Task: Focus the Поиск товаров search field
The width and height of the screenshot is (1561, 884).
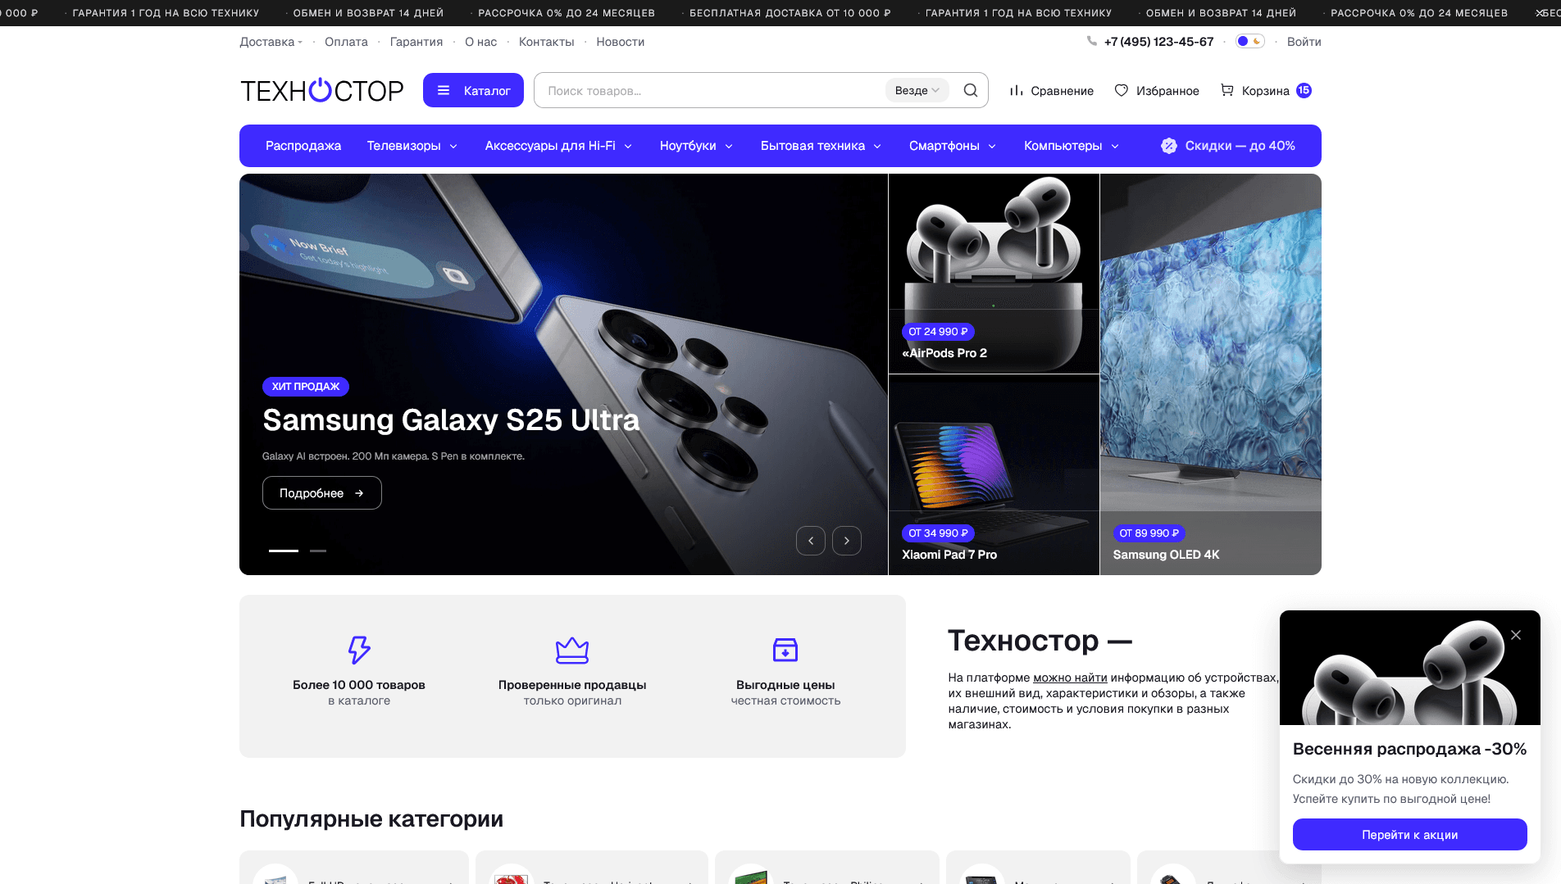Action: (712, 90)
